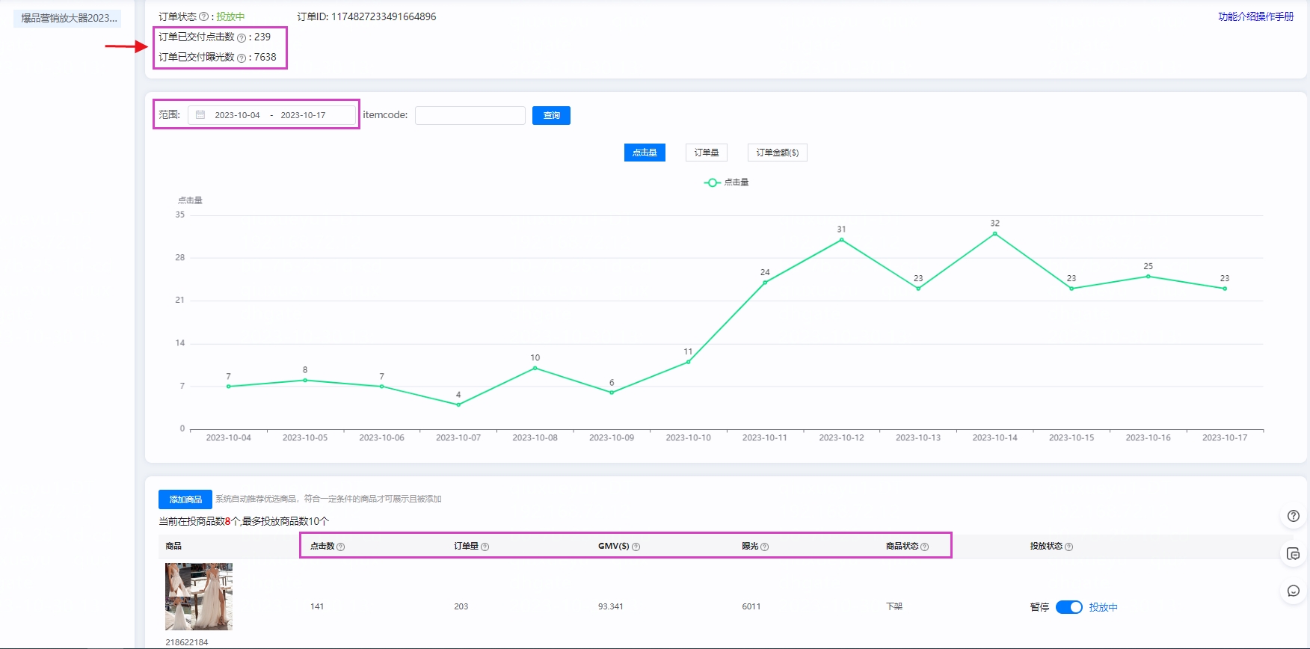Click help icon beside 订单状态

click(x=203, y=16)
